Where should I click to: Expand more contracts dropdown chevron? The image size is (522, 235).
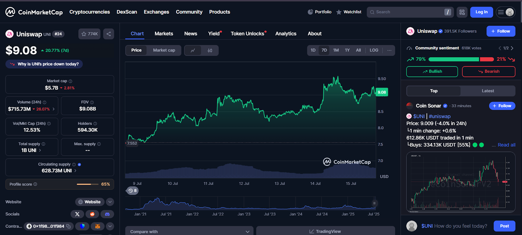point(110,226)
